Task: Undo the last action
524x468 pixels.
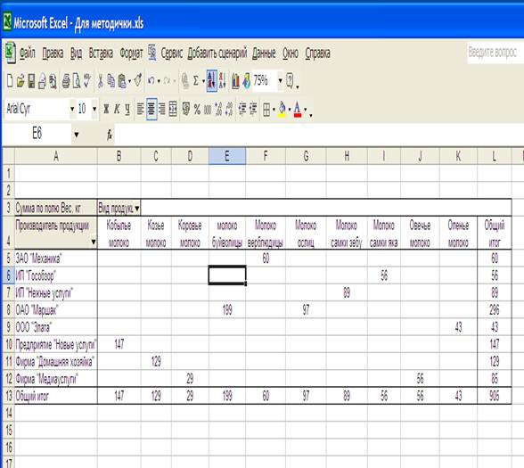Action: point(151,81)
